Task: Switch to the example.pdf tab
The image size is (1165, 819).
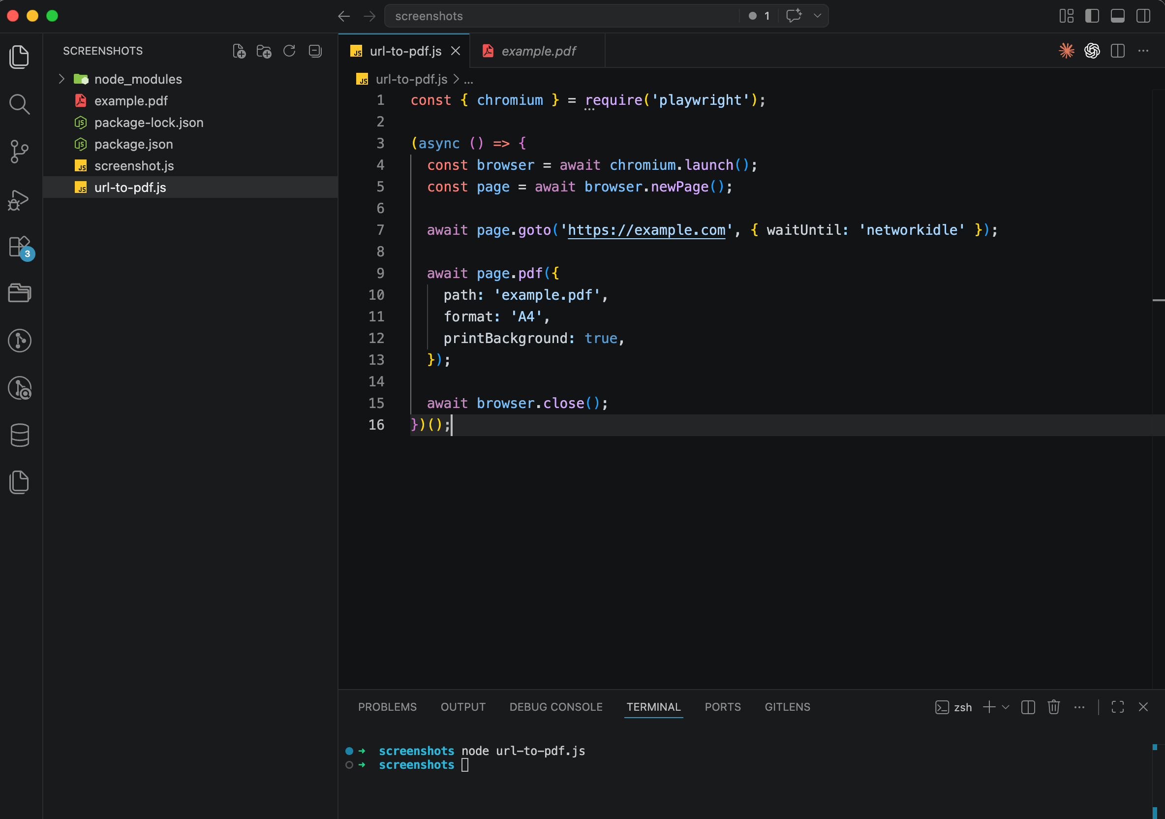Action: [538, 51]
